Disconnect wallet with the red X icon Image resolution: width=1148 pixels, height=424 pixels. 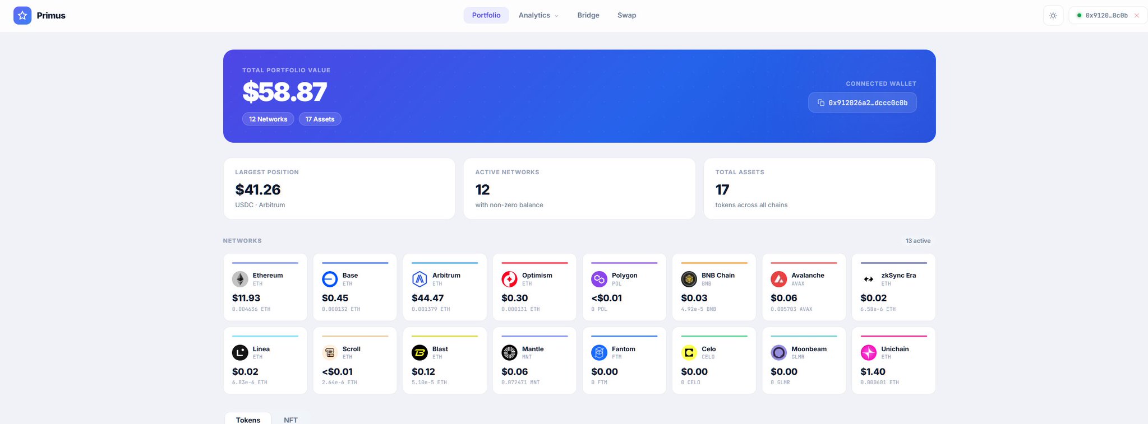[x=1137, y=16]
